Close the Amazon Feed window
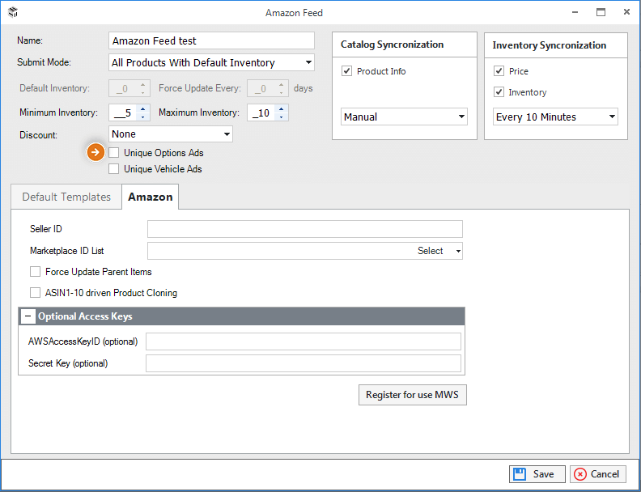 (x=626, y=12)
